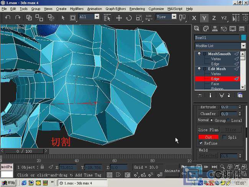Click the Mirror Selected Objects icon
Viewport: 249px width, 187px height.
point(236,18)
